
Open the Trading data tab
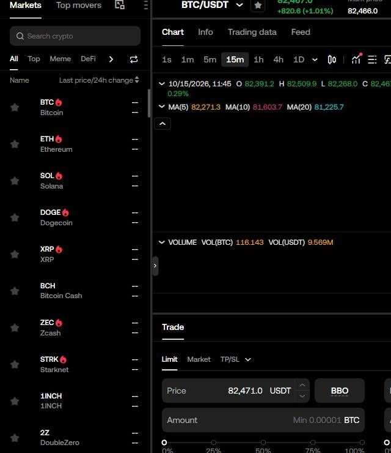click(x=252, y=32)
